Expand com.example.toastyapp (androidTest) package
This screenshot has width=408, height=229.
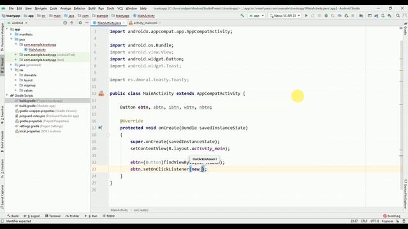(16, 55)
